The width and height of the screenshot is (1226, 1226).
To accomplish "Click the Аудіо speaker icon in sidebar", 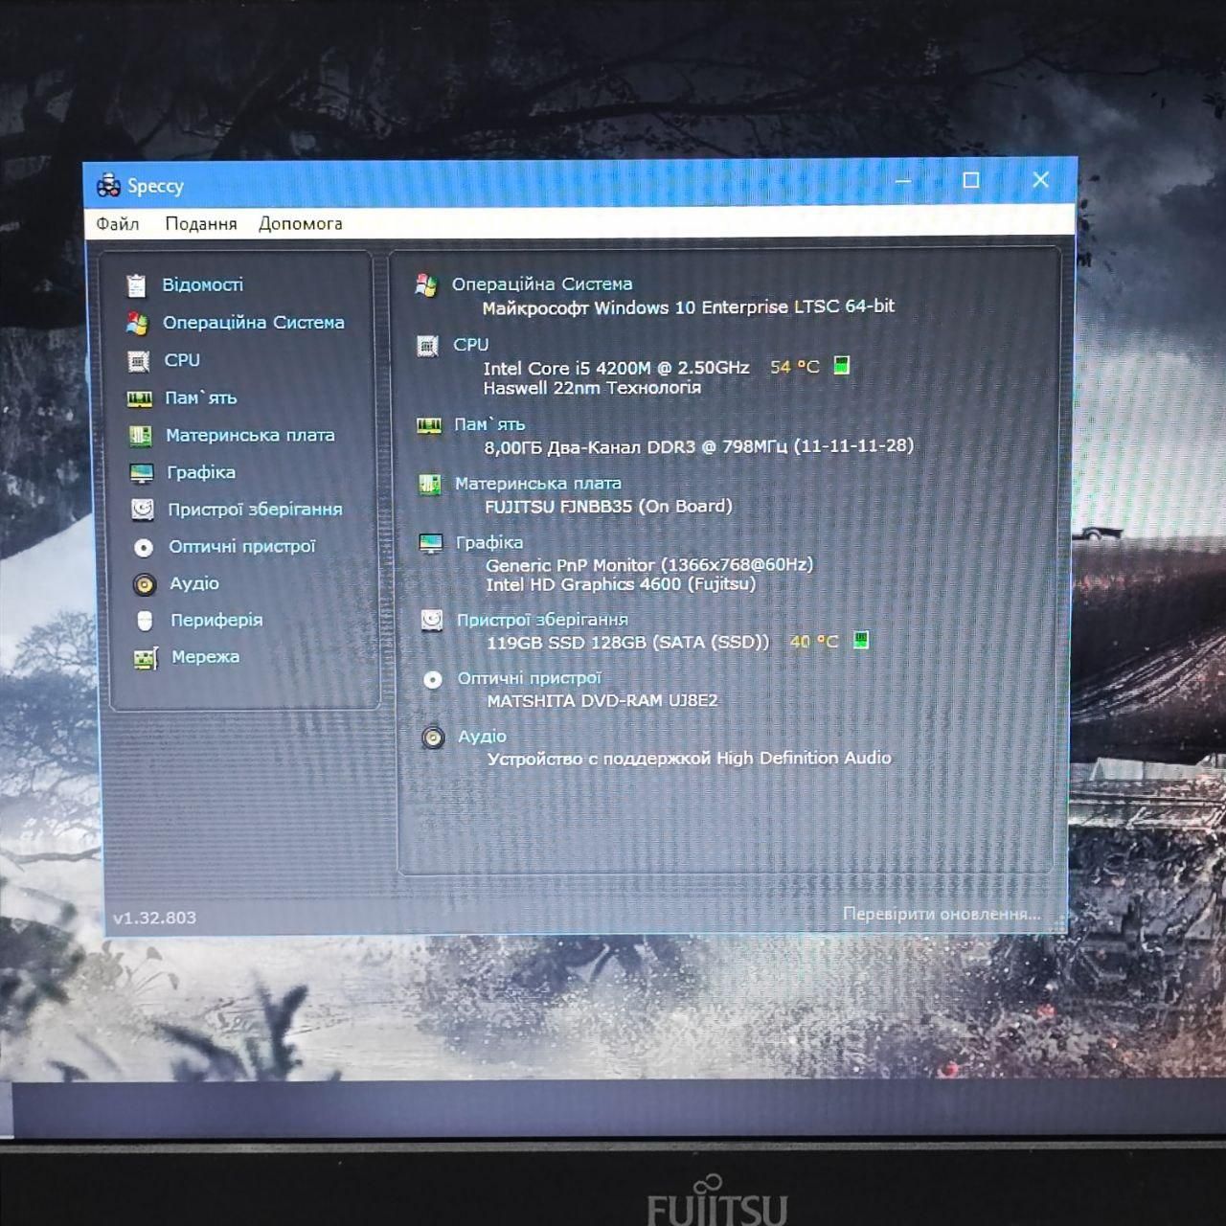I will click(145, 584).
